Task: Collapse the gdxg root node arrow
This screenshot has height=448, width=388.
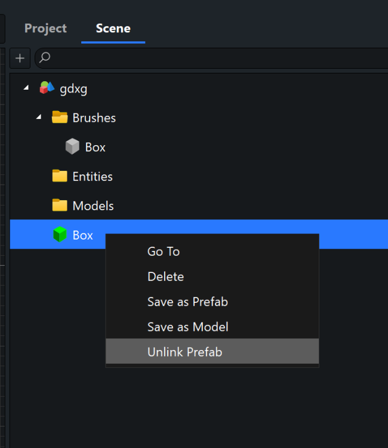Action: (x=26, y=88)
